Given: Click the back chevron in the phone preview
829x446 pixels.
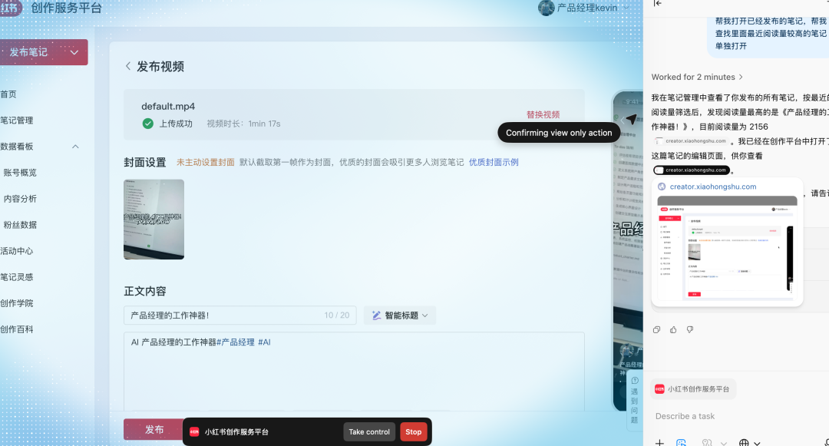Looking at the screenshot, I should pyautogui.click(x=623, y=121).
